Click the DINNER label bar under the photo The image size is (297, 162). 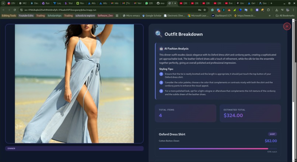(x=74, y=148)
